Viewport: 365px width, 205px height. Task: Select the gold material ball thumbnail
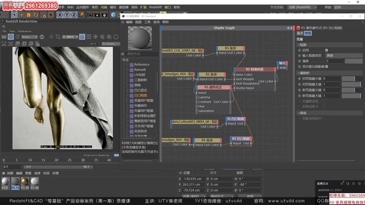click(25, 181)
